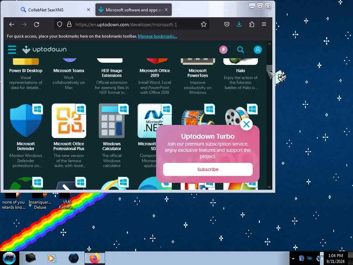Subscribe to Uptodown Turbo

pyautogui.click(x=208, y=169)
